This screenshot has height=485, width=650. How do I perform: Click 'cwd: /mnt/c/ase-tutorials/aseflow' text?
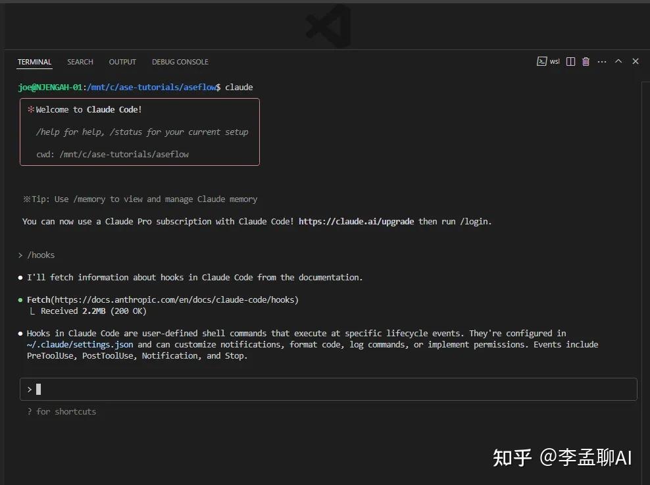[x=113, y=154]
